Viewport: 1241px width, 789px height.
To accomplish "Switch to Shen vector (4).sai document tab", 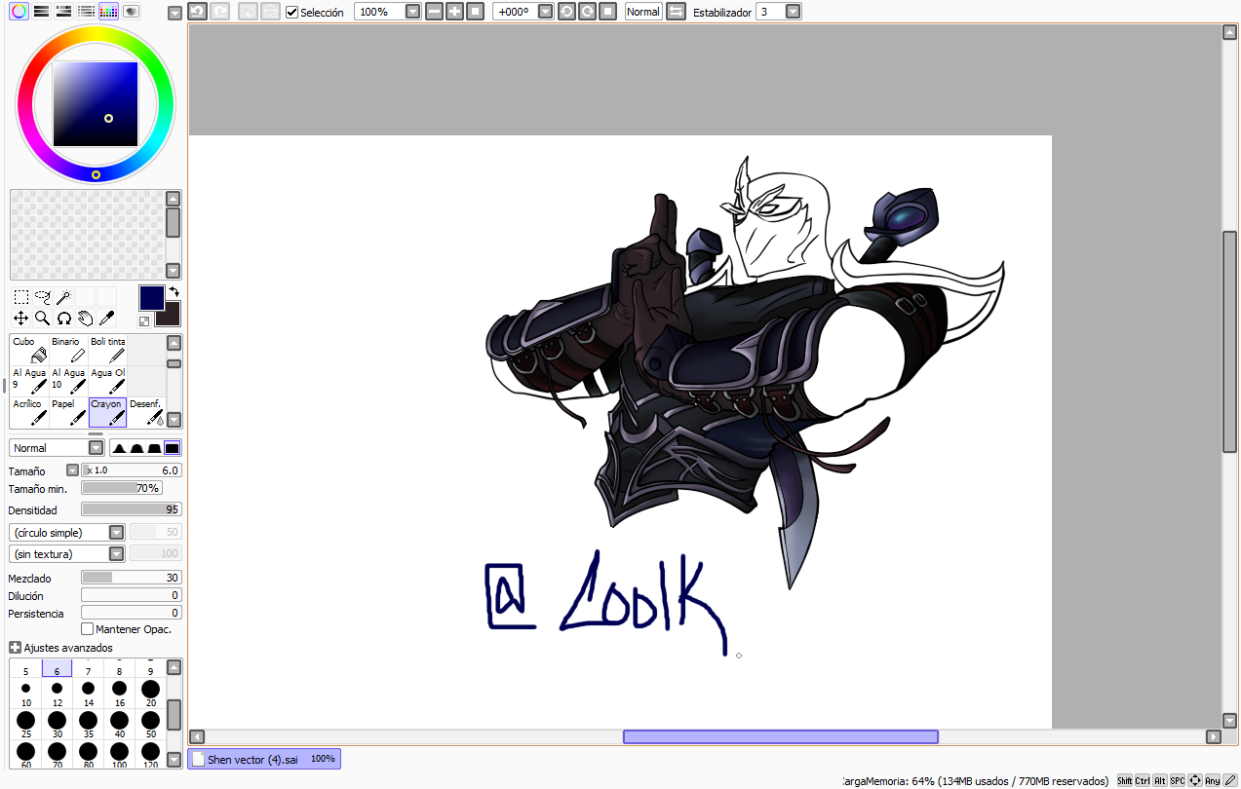I will point(264,759).
